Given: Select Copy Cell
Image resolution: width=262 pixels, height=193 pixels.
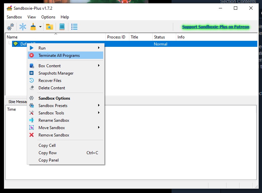Looking at the screenshot, I should pos(66,145).
